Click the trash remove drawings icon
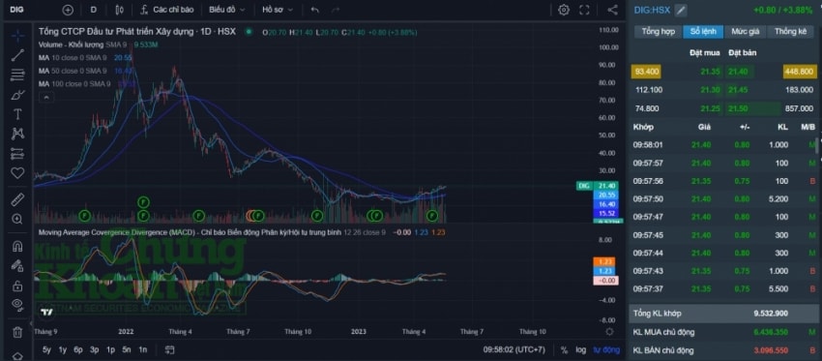Image resolution: width=822 pixels, height=361 pixels. tap(17, 332)
